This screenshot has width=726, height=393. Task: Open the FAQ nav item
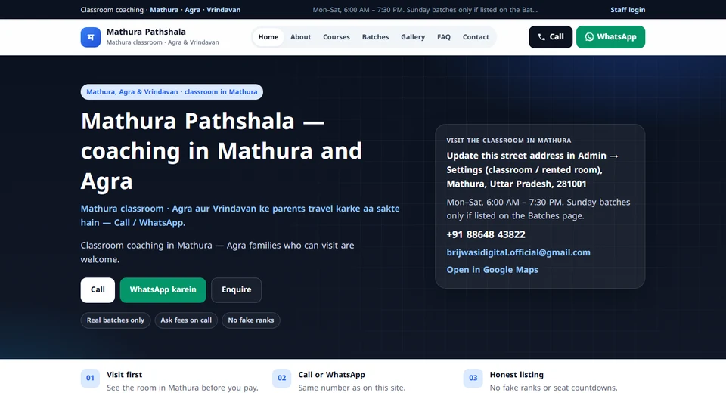pos(444,37)
